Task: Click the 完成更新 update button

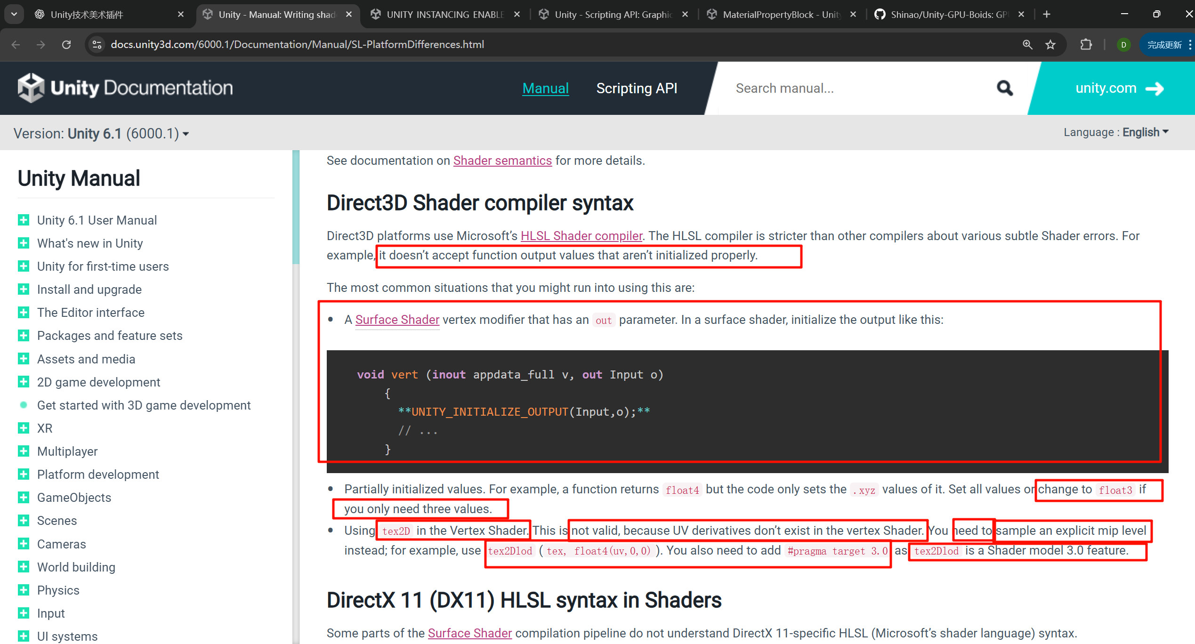Action: (x=1164, y=45)
